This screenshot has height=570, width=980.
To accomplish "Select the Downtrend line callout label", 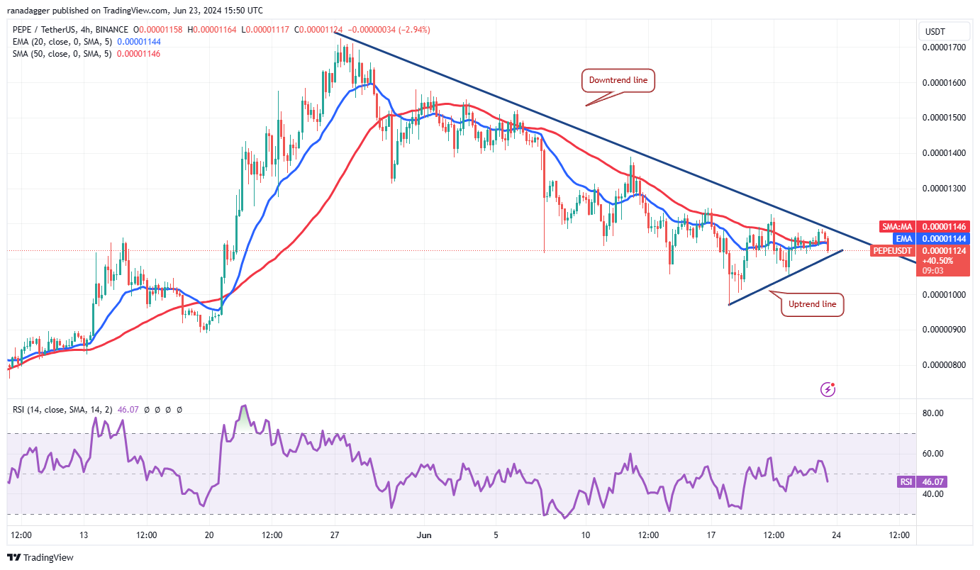I will [618, 81].
